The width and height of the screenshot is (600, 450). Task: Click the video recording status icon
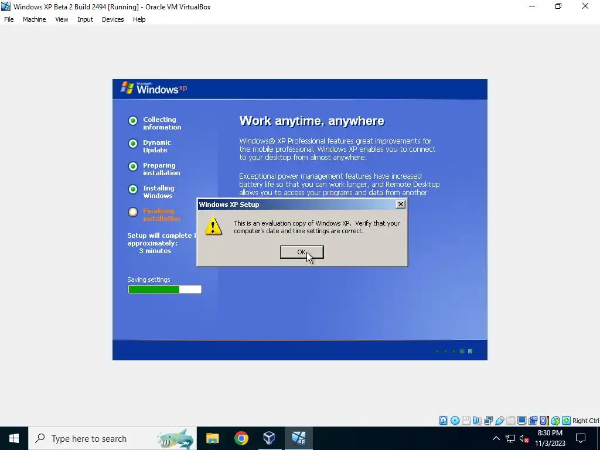pos(533,421)
